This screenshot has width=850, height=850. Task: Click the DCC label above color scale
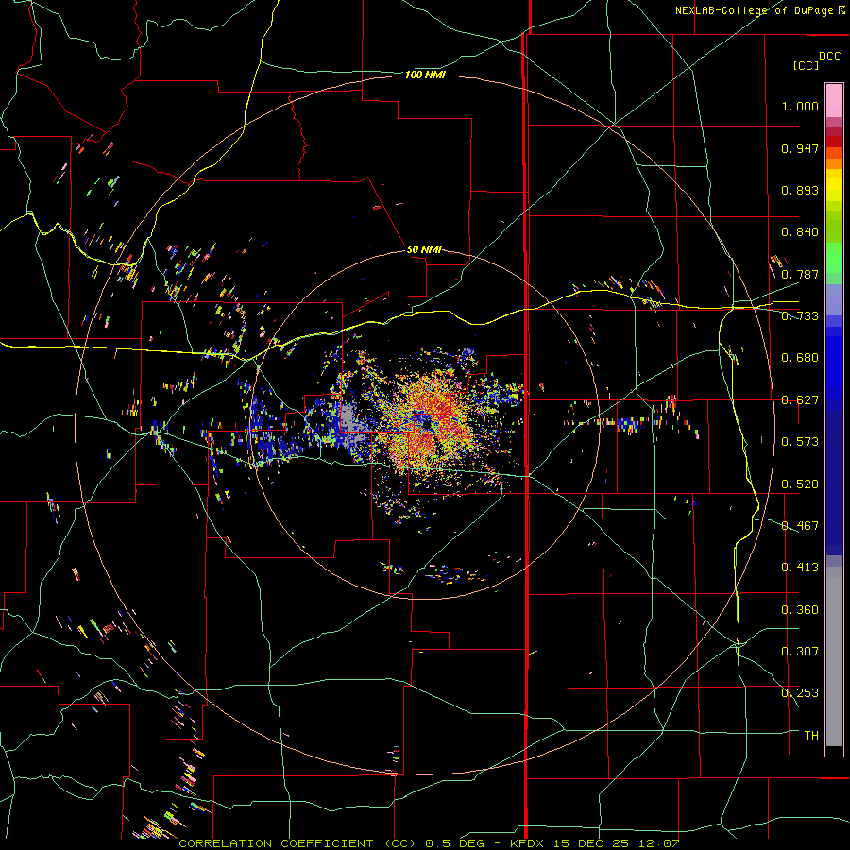pos(829,57)
